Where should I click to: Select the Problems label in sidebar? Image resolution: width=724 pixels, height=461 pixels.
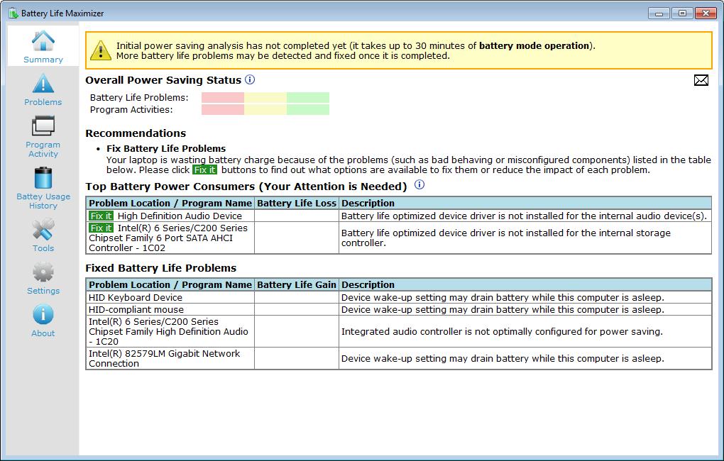click(43, 102)
